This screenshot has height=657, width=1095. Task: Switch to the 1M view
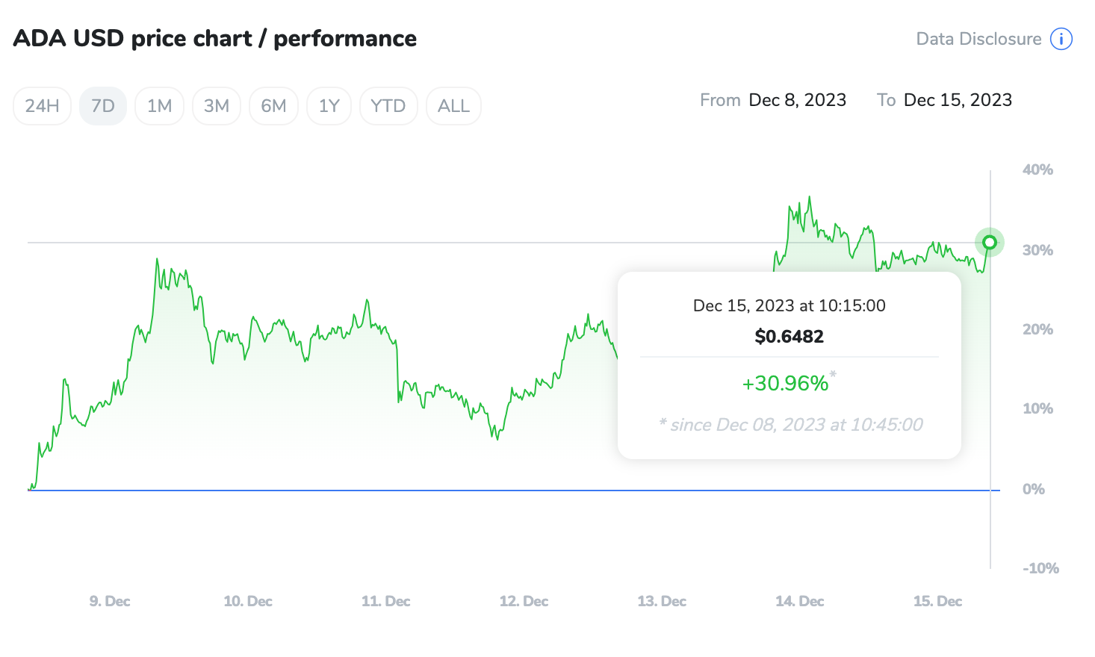[x=159, y=105]
